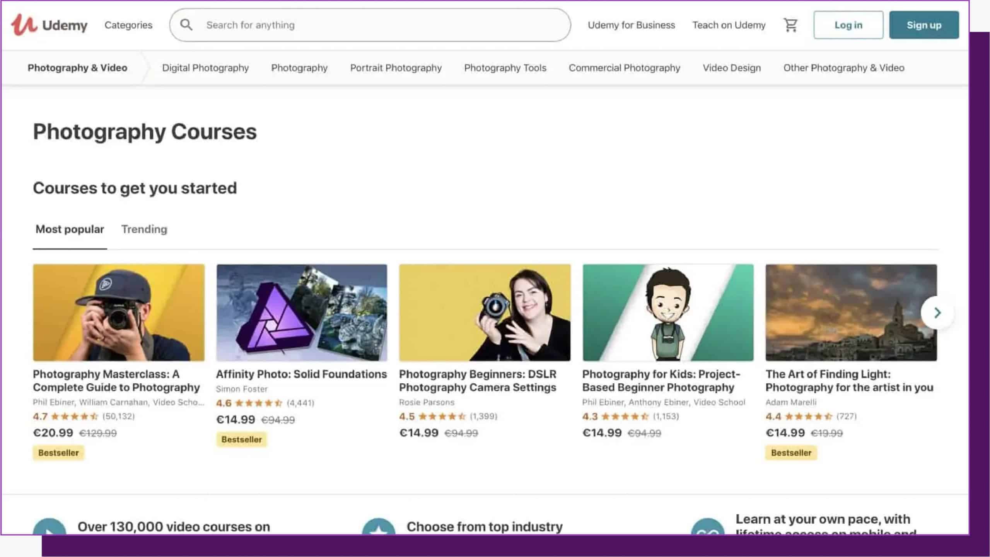Click the Log in button
This screenshot has height=557, width=990.
pos(848,25)
